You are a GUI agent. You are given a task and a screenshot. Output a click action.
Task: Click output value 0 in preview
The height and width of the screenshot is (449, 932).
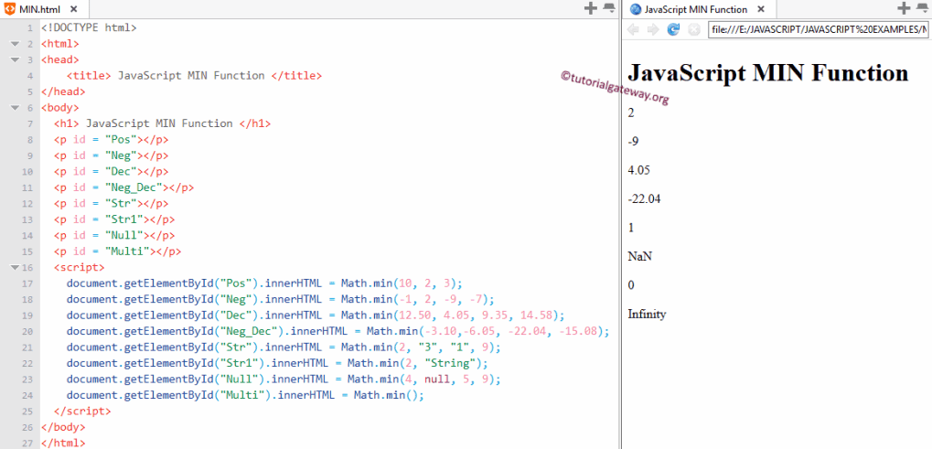pyautogui.click(x=631, y=285)
